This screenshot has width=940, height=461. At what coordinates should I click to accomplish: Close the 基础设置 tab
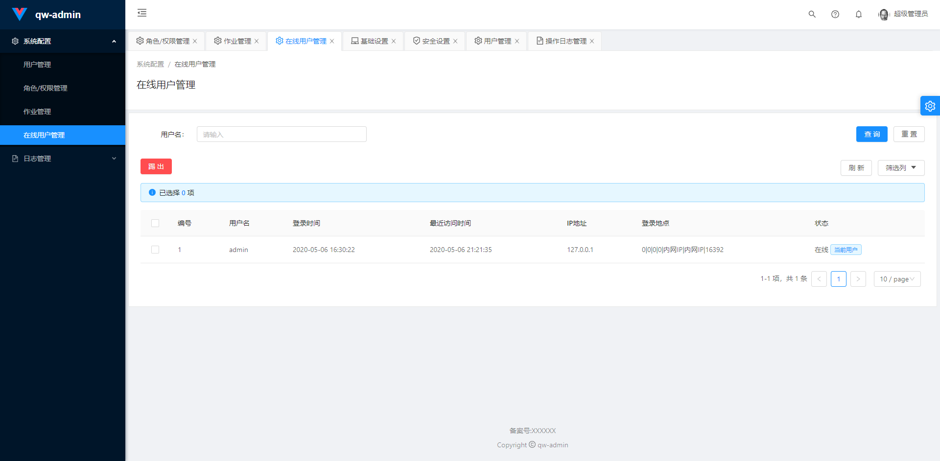(x=394, y=41)
